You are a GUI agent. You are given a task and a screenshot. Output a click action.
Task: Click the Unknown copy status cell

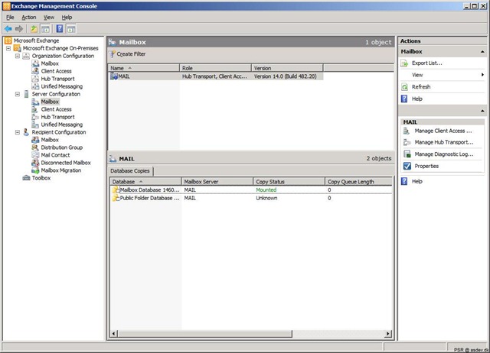click(266, 198)
